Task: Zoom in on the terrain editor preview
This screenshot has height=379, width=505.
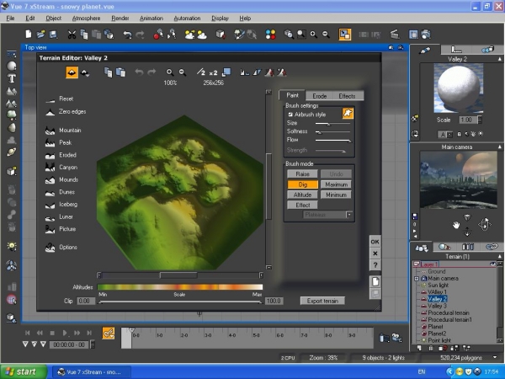Action: [x=170, y=72]
